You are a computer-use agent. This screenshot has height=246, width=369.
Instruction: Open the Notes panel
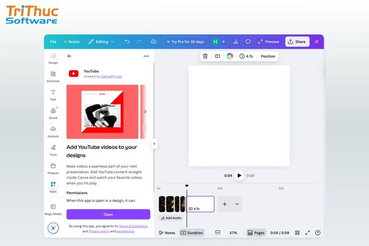tap(167, 232)
